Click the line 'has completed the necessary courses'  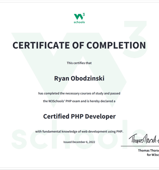click(x=79, y=93)
